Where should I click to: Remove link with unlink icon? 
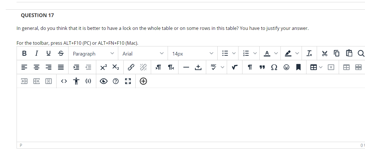tap(143, 67)
